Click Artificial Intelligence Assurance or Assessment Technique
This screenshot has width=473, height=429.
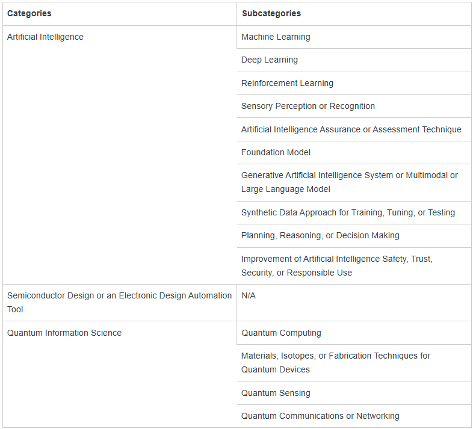click(351, 129)
